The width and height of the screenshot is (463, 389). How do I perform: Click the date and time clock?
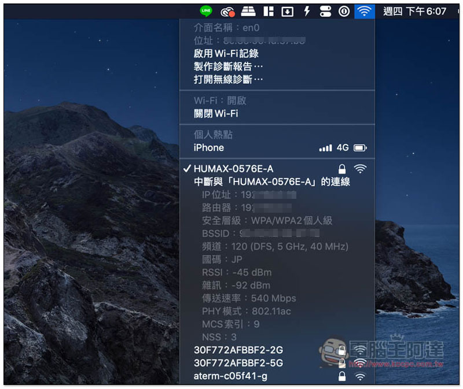[415, 11]
